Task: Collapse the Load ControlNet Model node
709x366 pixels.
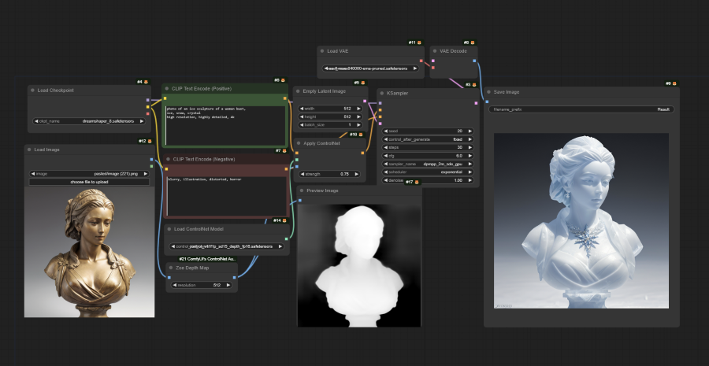Action: pos(169,229)
